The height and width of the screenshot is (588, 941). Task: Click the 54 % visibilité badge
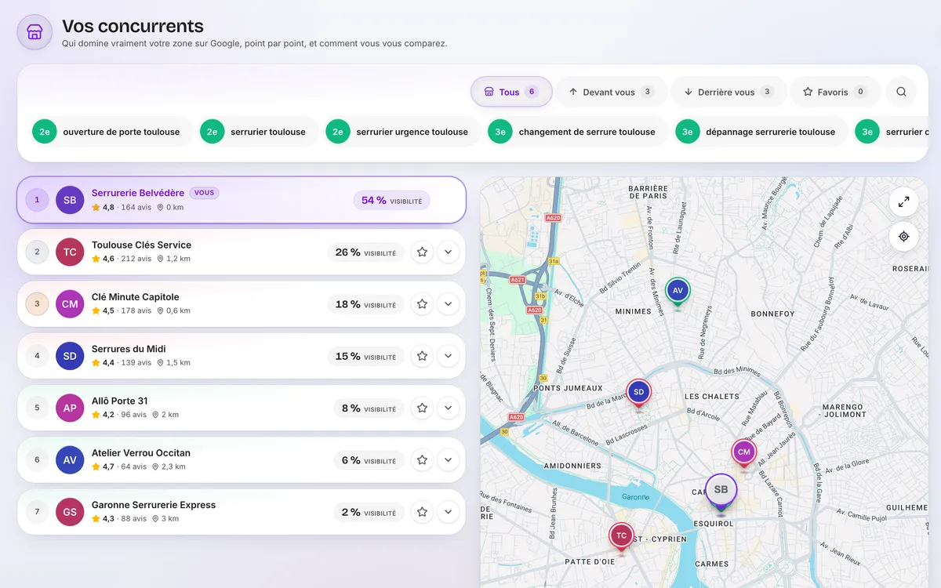tap(391, 200)
